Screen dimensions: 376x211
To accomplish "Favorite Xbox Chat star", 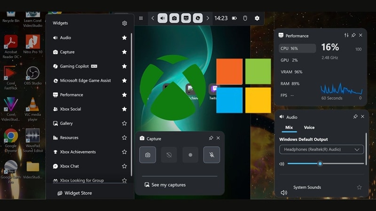I will 124,166.
